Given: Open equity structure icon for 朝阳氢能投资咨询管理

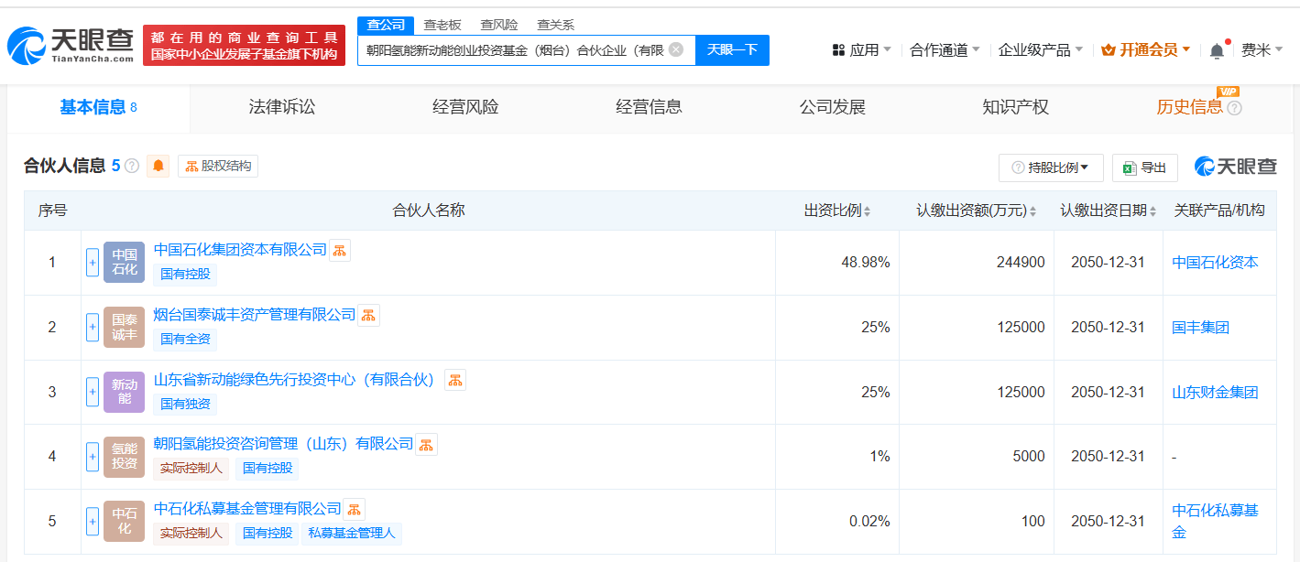Looking at the screenshot, I should 426,444.
